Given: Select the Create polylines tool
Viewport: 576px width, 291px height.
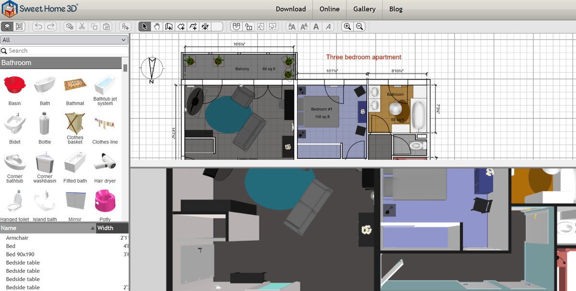Looking at the screenshot, I should [x=193, y=26].
